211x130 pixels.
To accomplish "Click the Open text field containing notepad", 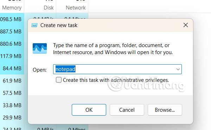I will (x=117, y=69).
